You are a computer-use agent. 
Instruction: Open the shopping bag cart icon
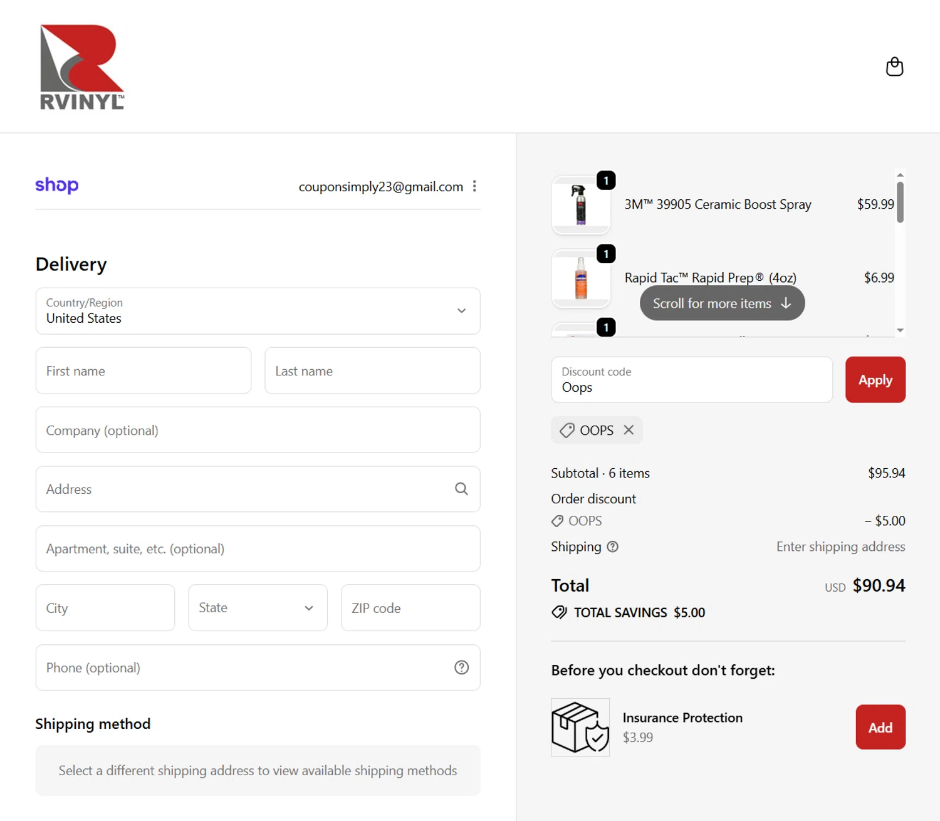pyautogui.click(x=894, y=66)
